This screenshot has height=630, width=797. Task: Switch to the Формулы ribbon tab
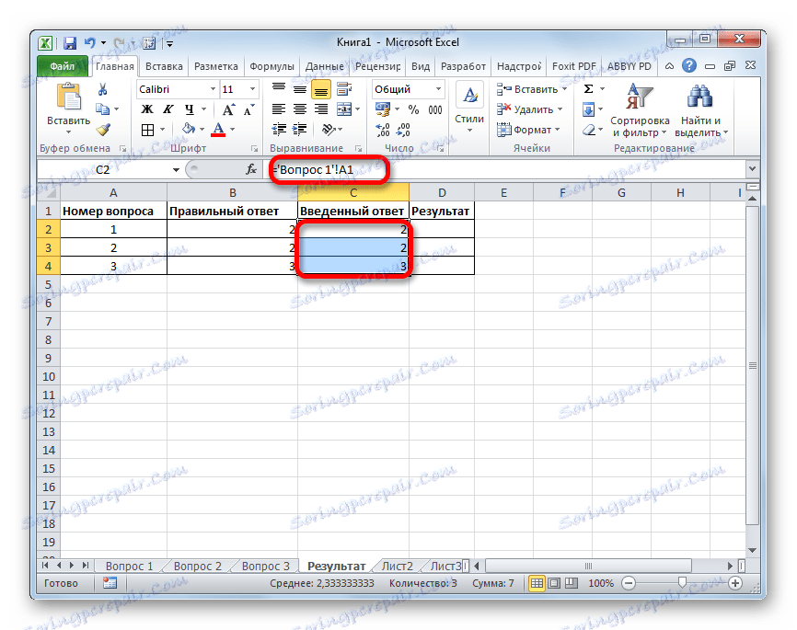click(271, 66)
